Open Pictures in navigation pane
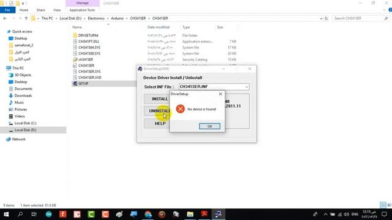Viewport: 392px width, 220px height. click(20, 109)
